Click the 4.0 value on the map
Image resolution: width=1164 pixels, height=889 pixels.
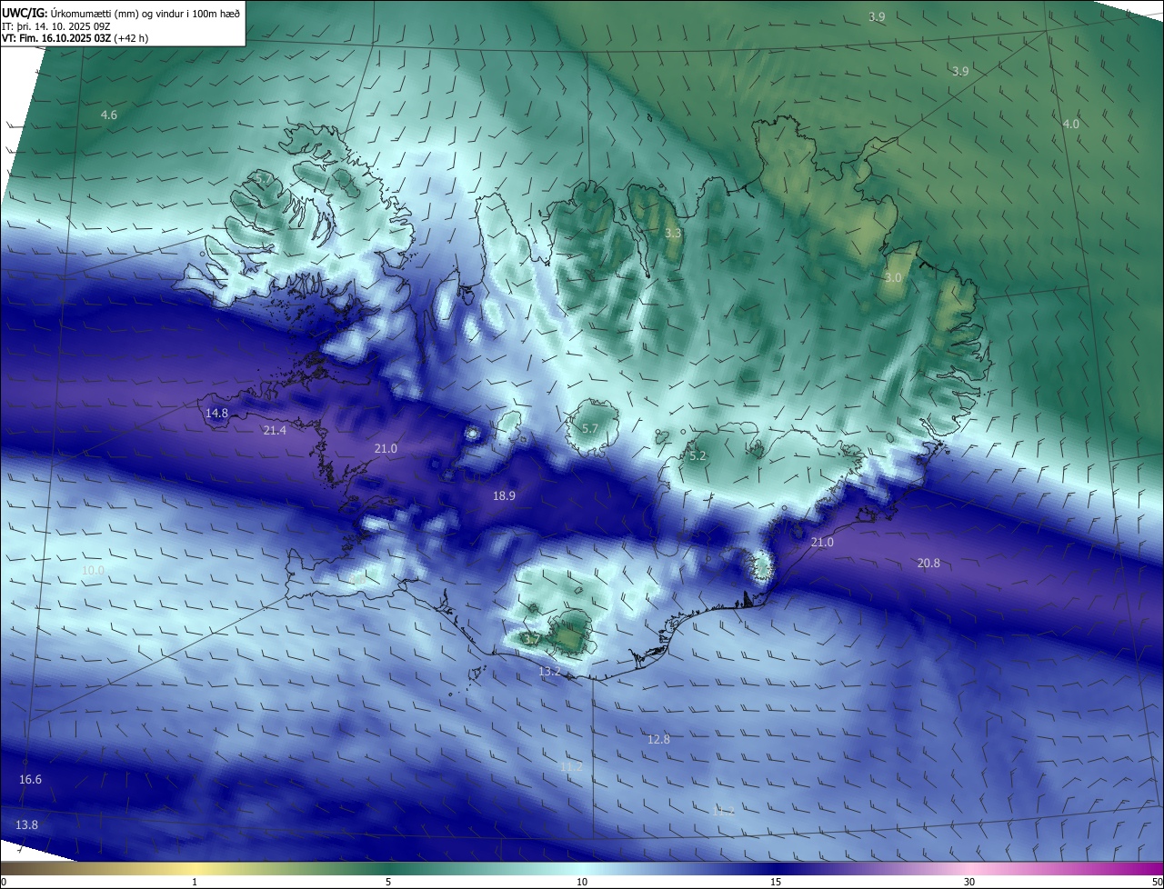1071,124
